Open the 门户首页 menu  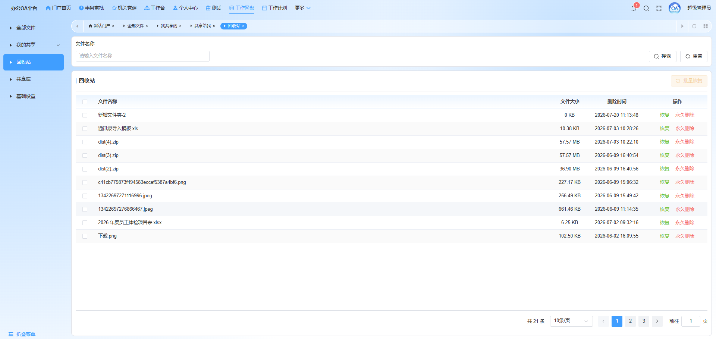click(x=58, y=8)
